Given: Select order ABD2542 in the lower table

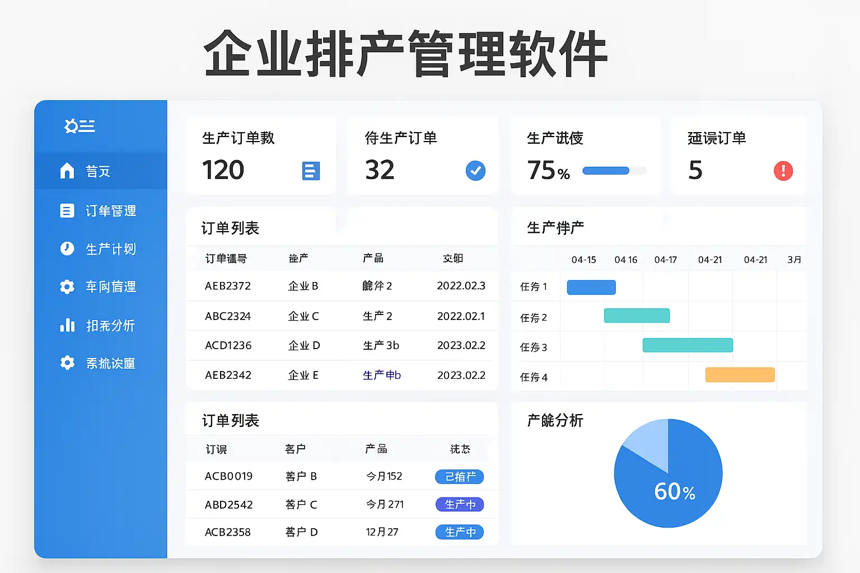Looking at the screenshot, I should click(x=228, y=505).
